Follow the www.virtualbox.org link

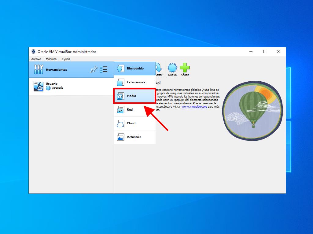pos(194,107)
